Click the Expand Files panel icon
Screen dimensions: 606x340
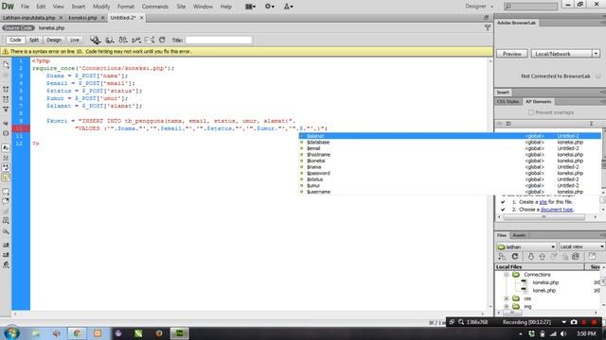(592, 256)
